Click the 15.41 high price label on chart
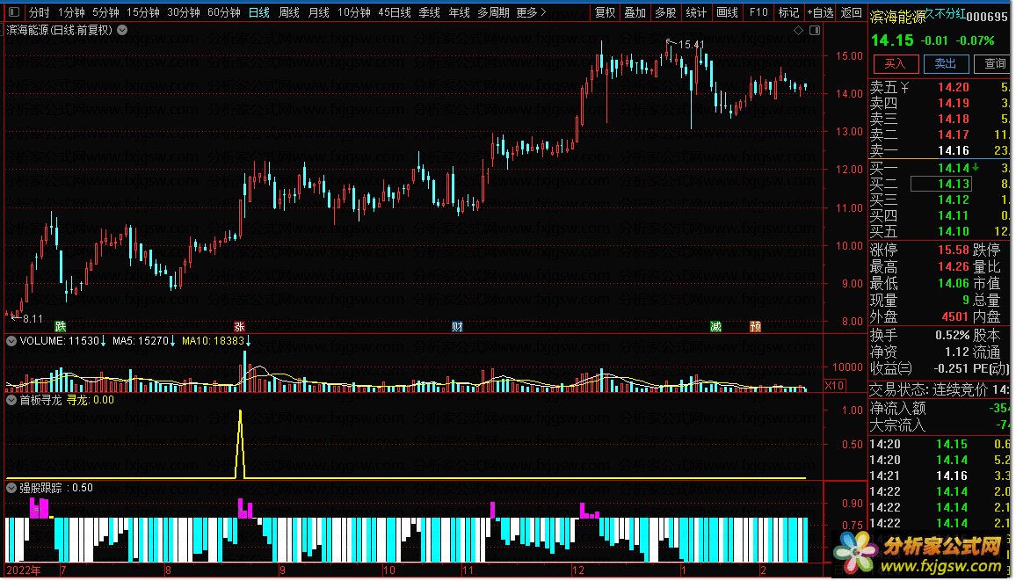This screenshot has width=1016, height=581. click(x=692, y=45)
